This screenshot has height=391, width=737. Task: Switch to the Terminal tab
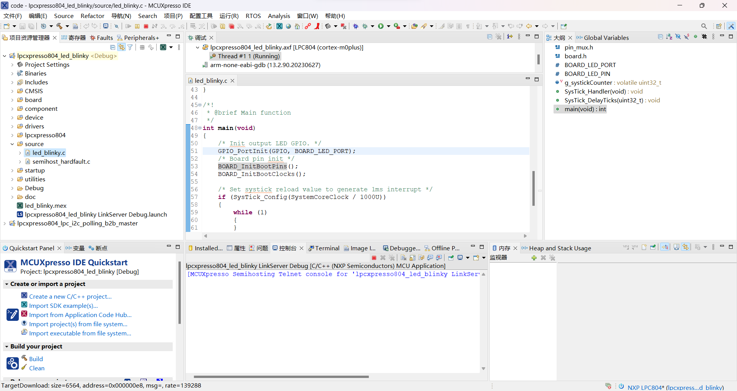click(324, 248)
